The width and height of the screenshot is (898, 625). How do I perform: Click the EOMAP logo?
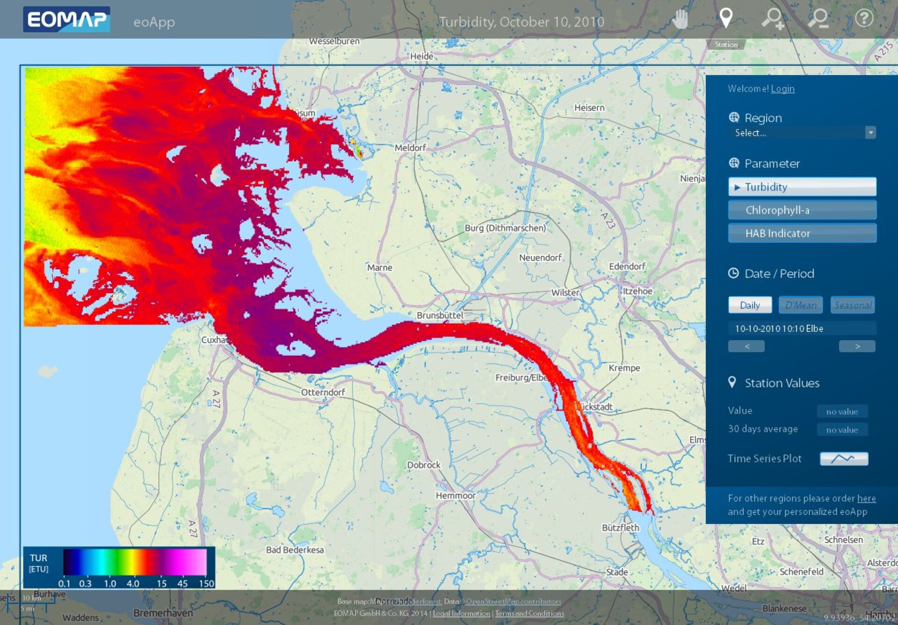pyautogui.click(x=66, y=19)
